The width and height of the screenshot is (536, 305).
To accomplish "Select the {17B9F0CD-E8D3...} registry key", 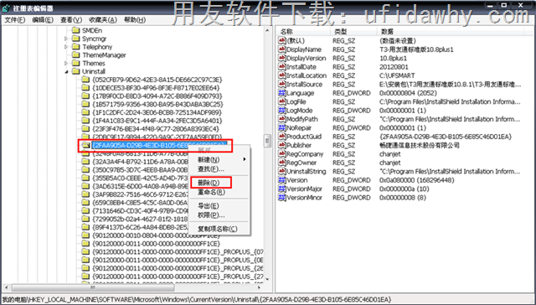I will coord(157,96).
